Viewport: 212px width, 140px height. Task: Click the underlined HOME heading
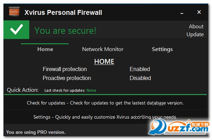click(104, 62)
